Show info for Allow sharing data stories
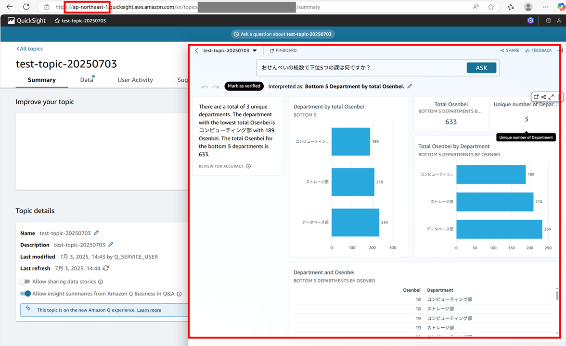The width and height of the screenshot is (566, 346). [x=100, y=282]
